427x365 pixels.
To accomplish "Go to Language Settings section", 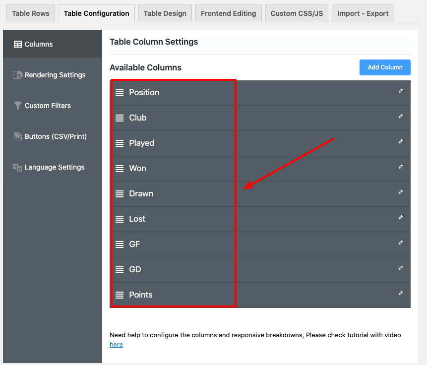I will (54, 167).
